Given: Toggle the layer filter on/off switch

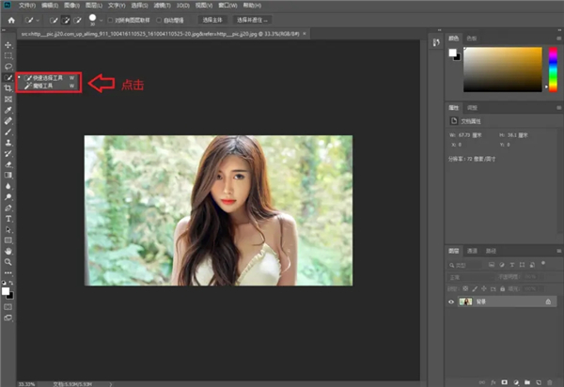Looking at the screenshot, I should point(543,263).
